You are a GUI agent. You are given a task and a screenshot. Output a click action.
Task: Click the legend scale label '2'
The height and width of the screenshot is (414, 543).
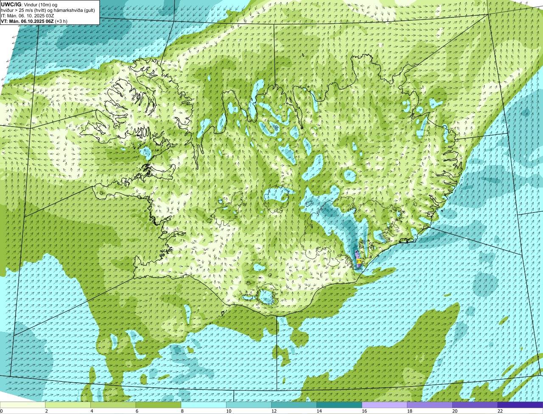[x=46, y=411]
